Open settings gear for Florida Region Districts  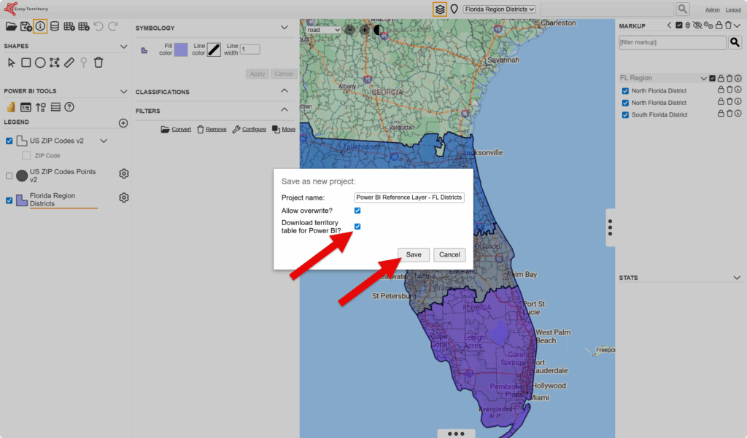pyautogui.click(x=124, y=198)
